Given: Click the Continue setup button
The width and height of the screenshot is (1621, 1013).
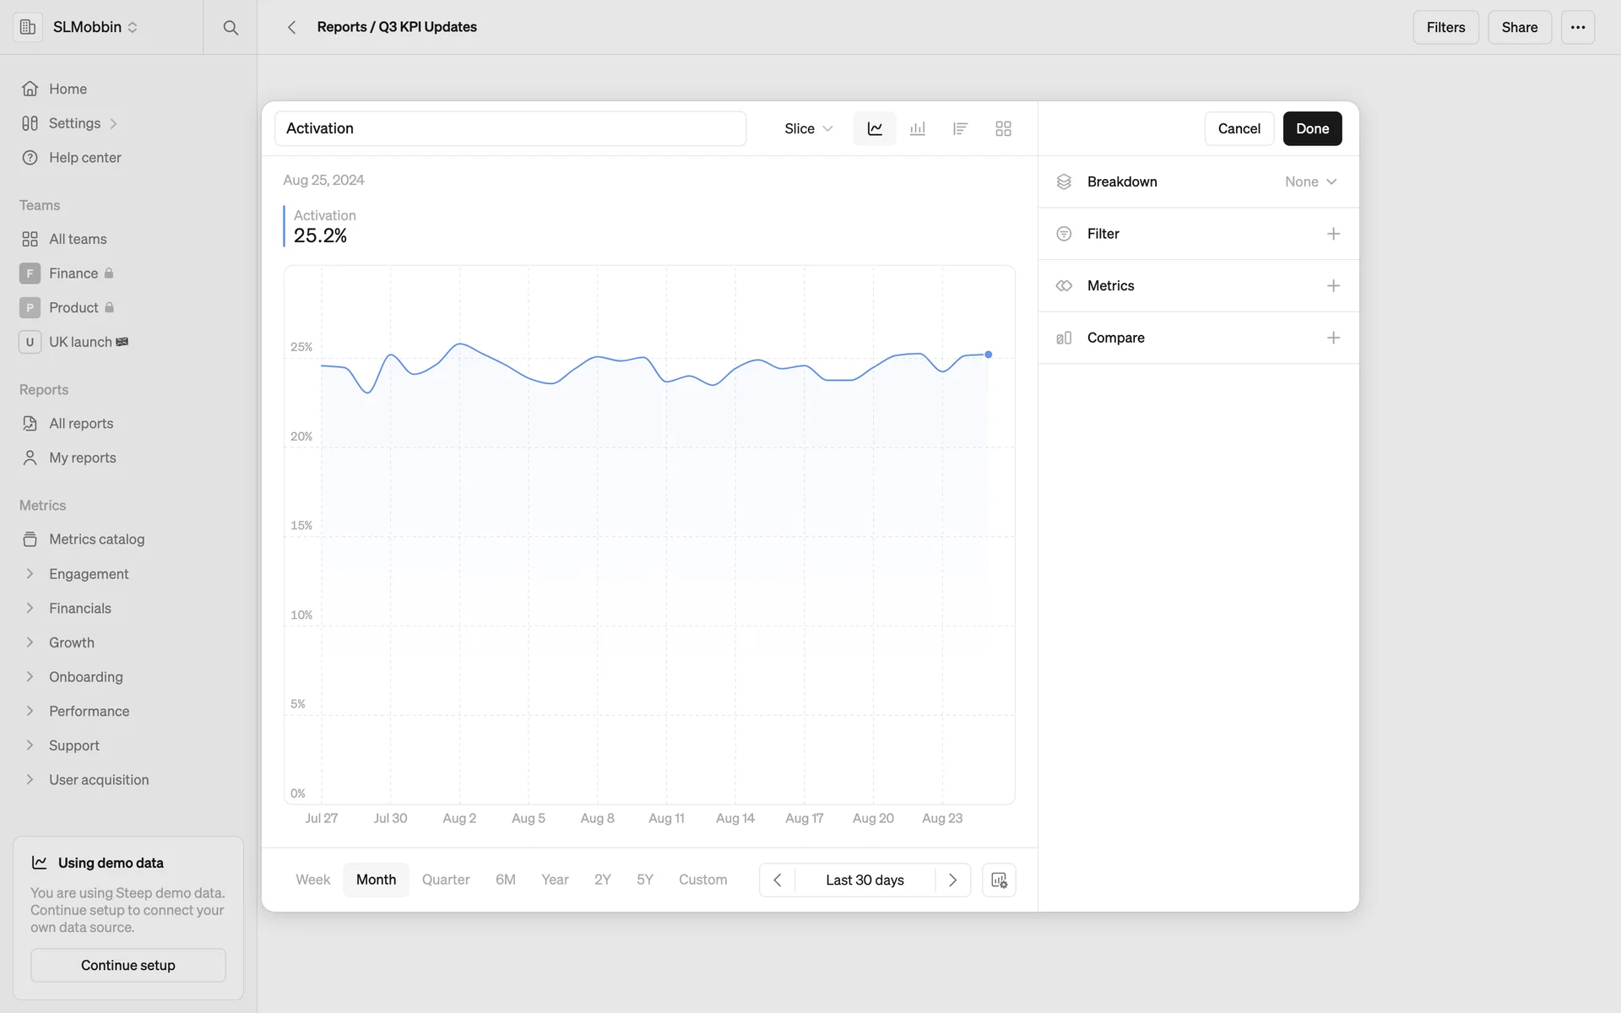Looking at the screenshot, I should tap(128, 965).
